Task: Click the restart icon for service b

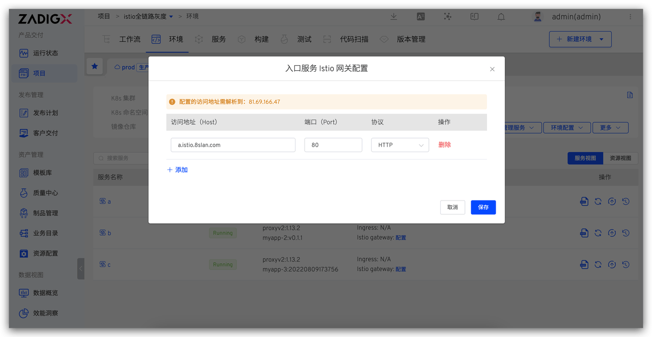Action: (598, 233)
